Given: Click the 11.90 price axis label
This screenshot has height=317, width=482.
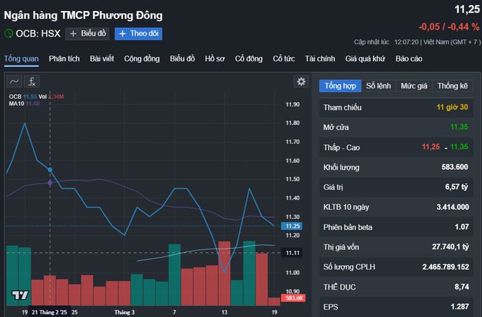Looking at the screenshot, I should point(293,104).
